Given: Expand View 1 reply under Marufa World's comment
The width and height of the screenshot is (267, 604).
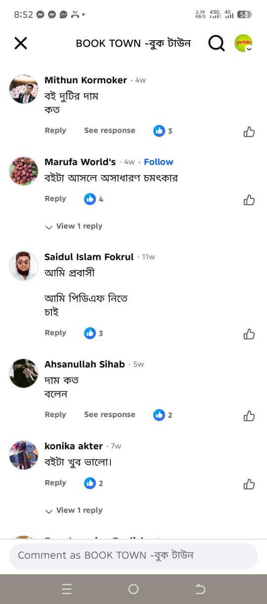Looking at the screenshot, I should pyautogui.click(x=74, y=226).
